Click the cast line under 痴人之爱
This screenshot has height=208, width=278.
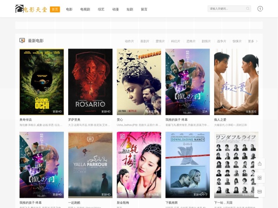[x=231, y=125]
